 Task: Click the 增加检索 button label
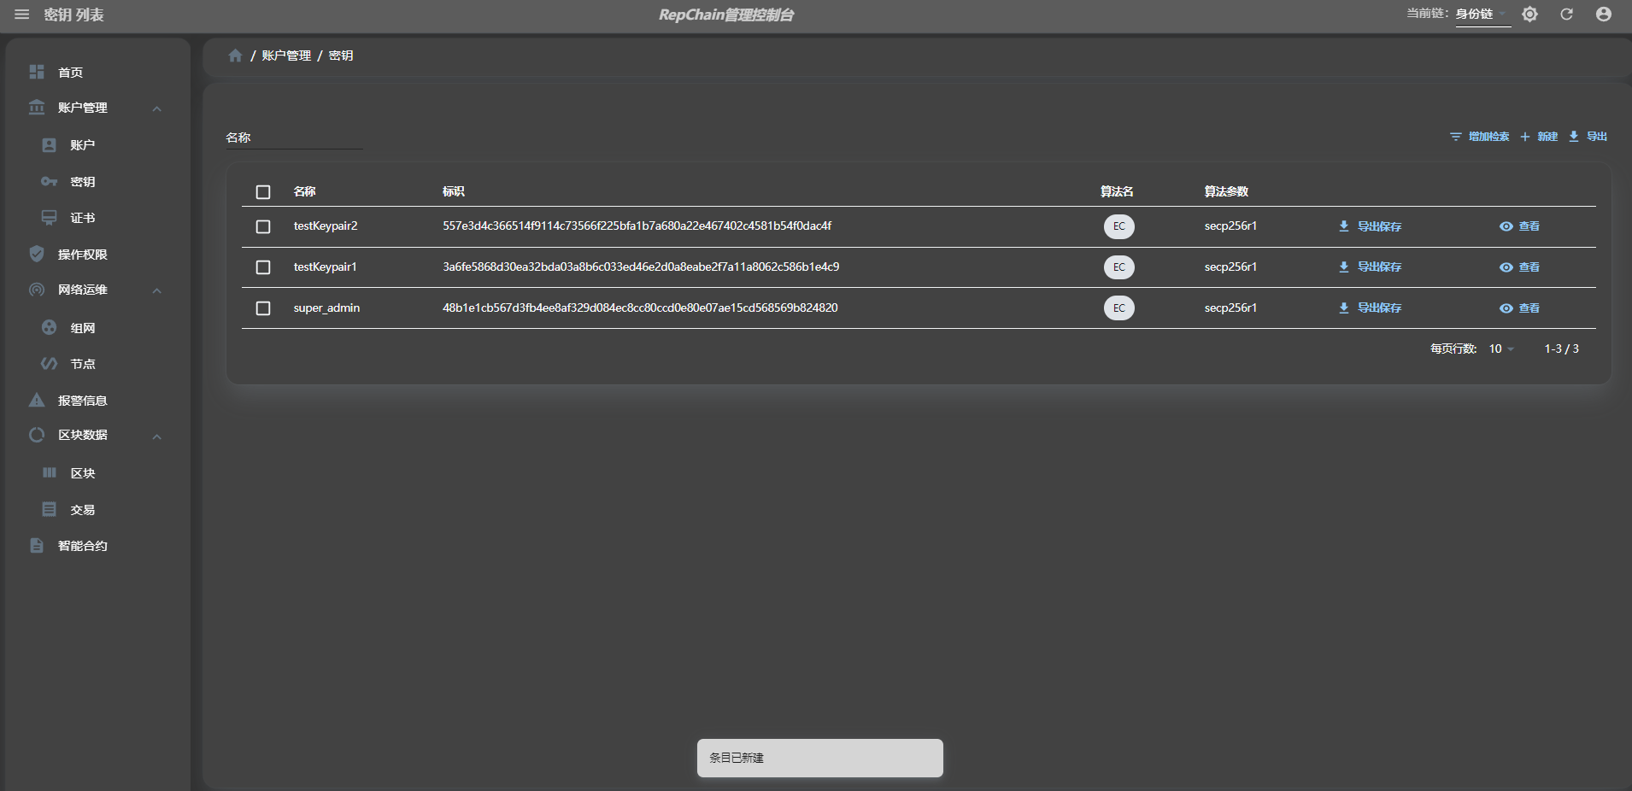(x=1488, y=137)
